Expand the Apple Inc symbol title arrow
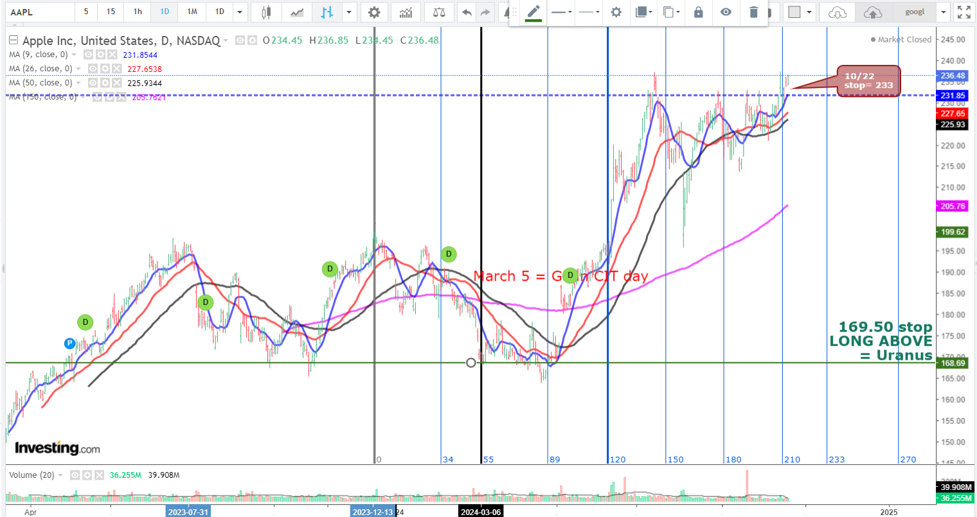977x517 pixels. [x=226, y=40]
